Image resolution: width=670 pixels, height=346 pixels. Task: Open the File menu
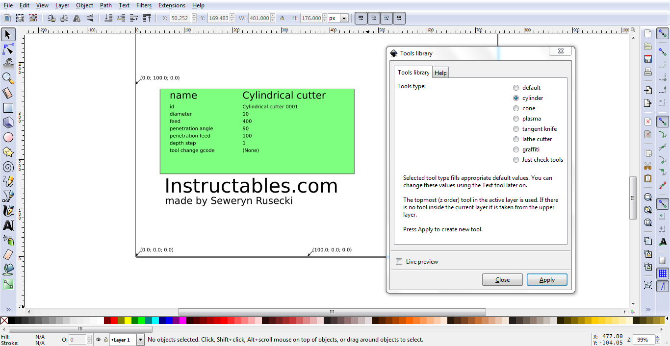tap(8, 5)
